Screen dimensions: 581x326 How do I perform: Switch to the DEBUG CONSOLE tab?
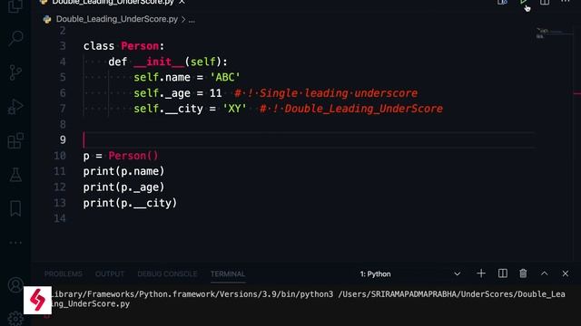click(x=167, y=273)
